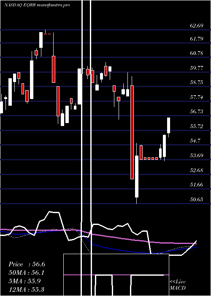Click the 53.69 price axis label
211x296 pixels.
197,156
